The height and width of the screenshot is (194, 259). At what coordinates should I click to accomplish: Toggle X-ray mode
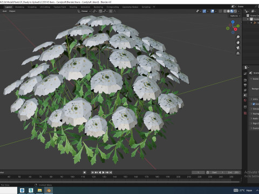pyautogui.click(x=220, y=11)
